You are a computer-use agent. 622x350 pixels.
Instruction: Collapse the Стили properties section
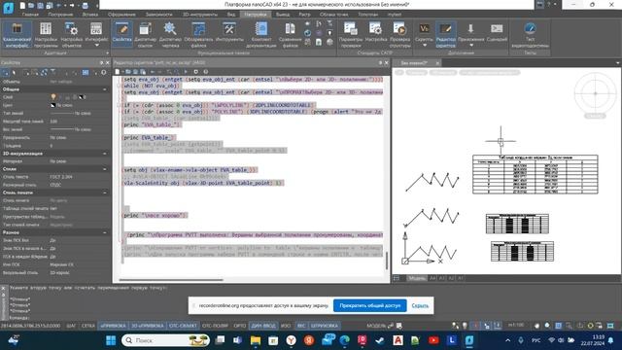coord(105,169)
